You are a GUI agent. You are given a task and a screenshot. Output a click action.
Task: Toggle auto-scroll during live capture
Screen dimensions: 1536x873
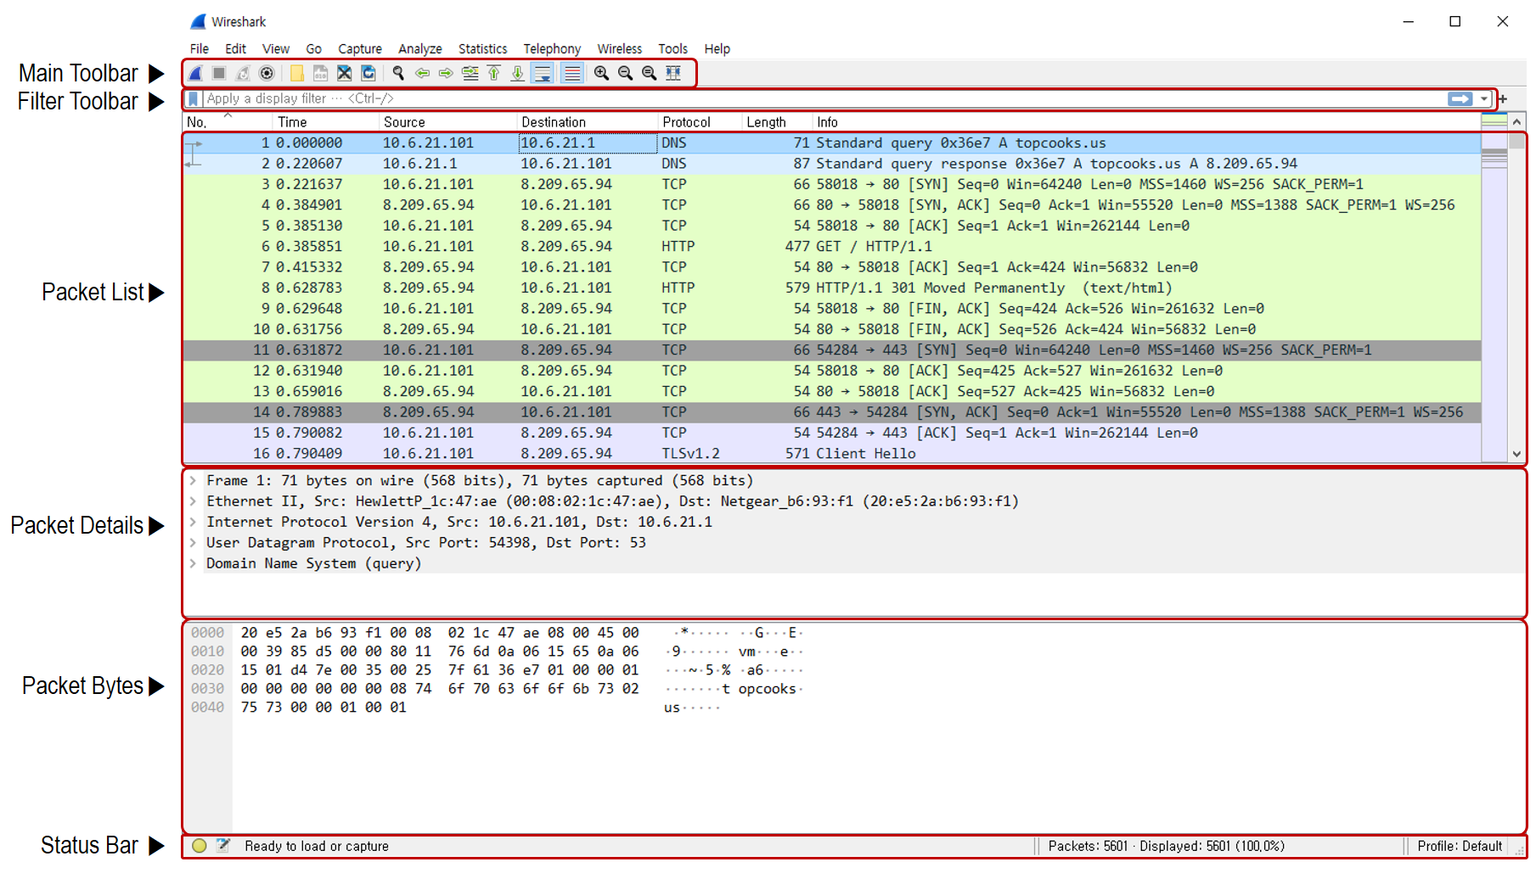(542, 74)
